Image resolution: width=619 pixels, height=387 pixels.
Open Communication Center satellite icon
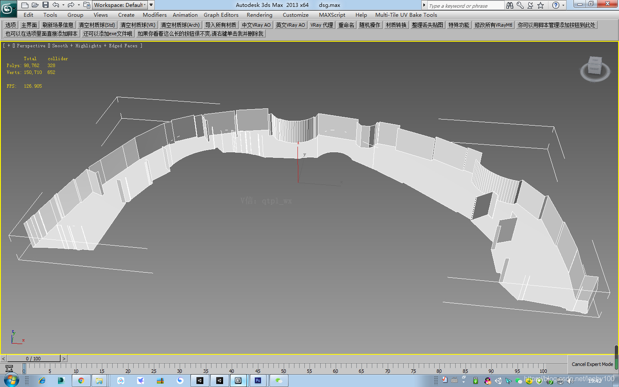point(530,5)
